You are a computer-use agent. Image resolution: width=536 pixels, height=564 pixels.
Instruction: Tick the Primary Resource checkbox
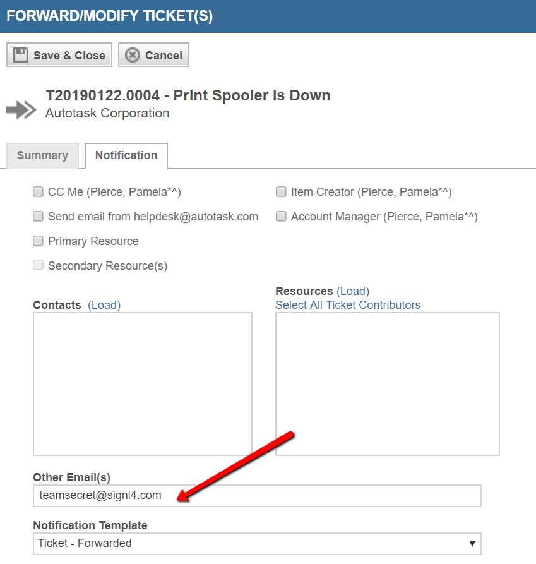click(38, 241)
